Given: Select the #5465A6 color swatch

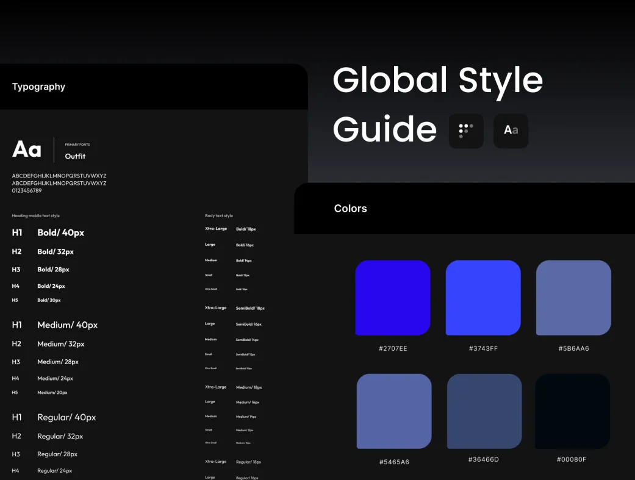Looking at the screenshot, I should click(x=394, y=411).
